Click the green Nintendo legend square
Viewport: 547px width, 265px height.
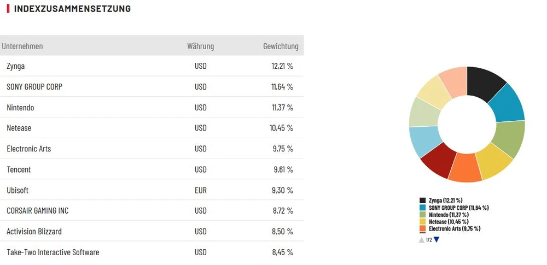[x=423, y=215]
